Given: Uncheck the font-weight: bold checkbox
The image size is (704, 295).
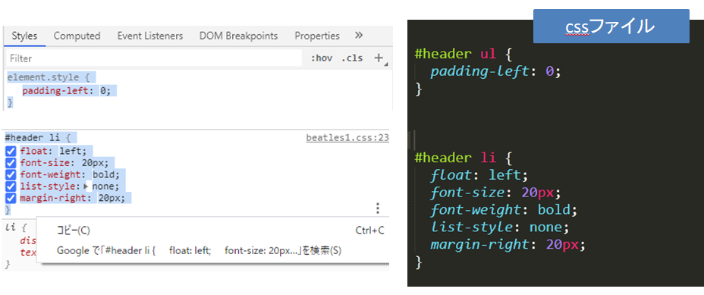Looking at the screenshot, I should (x=11, y=174).
